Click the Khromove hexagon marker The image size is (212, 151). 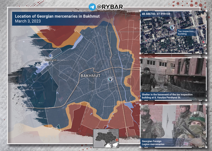tap(51, 55)
